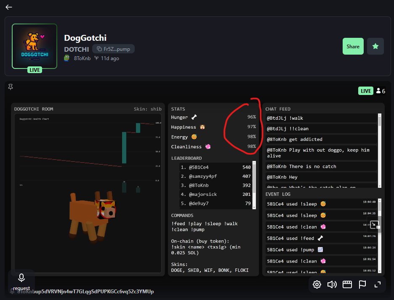Click the Happiness dog face icon

click(202, 127)
